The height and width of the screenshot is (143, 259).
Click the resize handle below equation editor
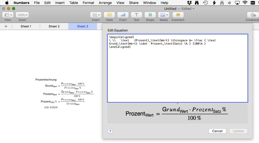point(178,103)
